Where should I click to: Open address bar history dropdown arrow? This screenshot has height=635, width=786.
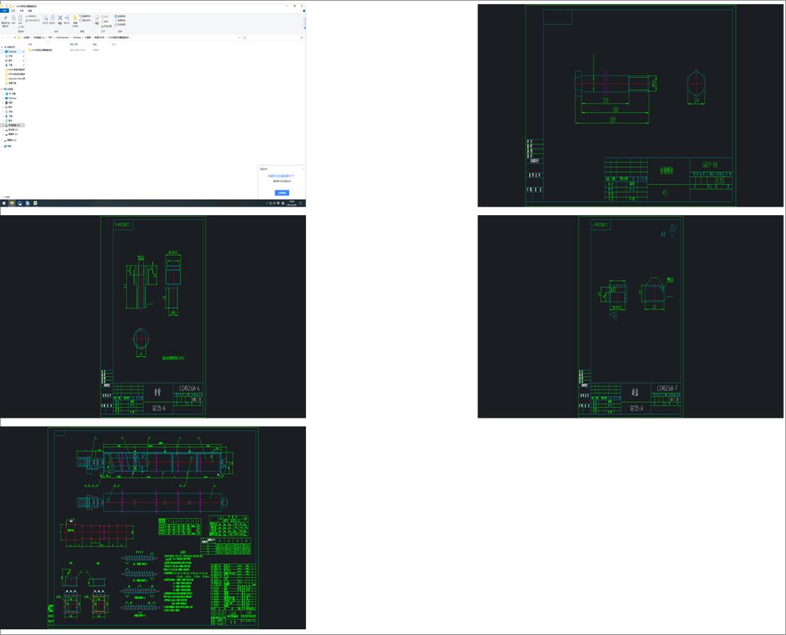(x=239, y=38)
